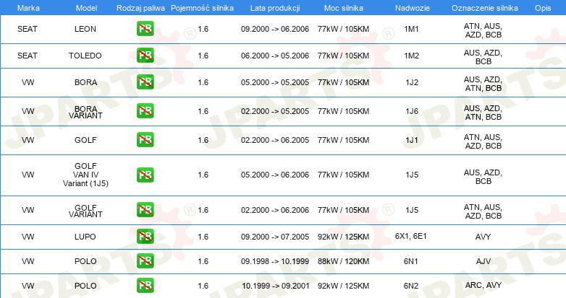Click the Rodzaj paliwa column header
Image resolution: width=566 pixels, height=298 pixels.
point(140,8)
